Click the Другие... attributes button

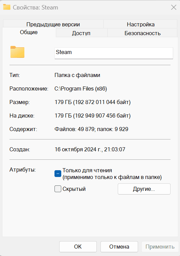pyautogui.click(x=144, y=189)
